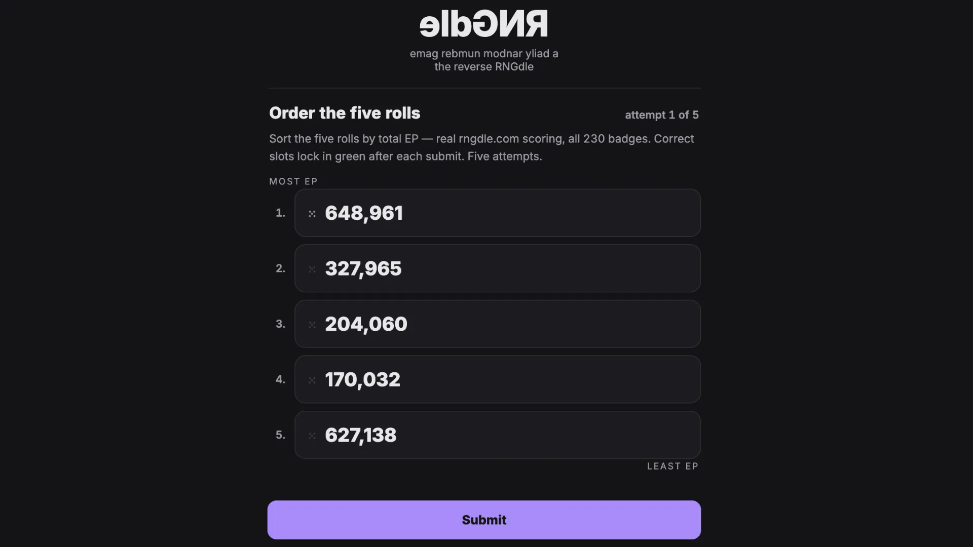Click the drag handle beside 627,138

pyautogui.click(x=312, y=436)
